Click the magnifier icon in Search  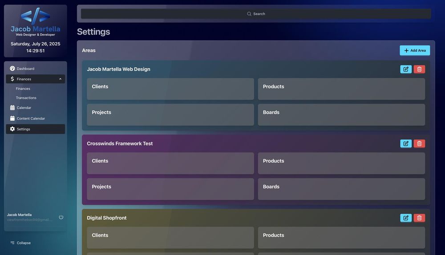(x=249, y=14)
